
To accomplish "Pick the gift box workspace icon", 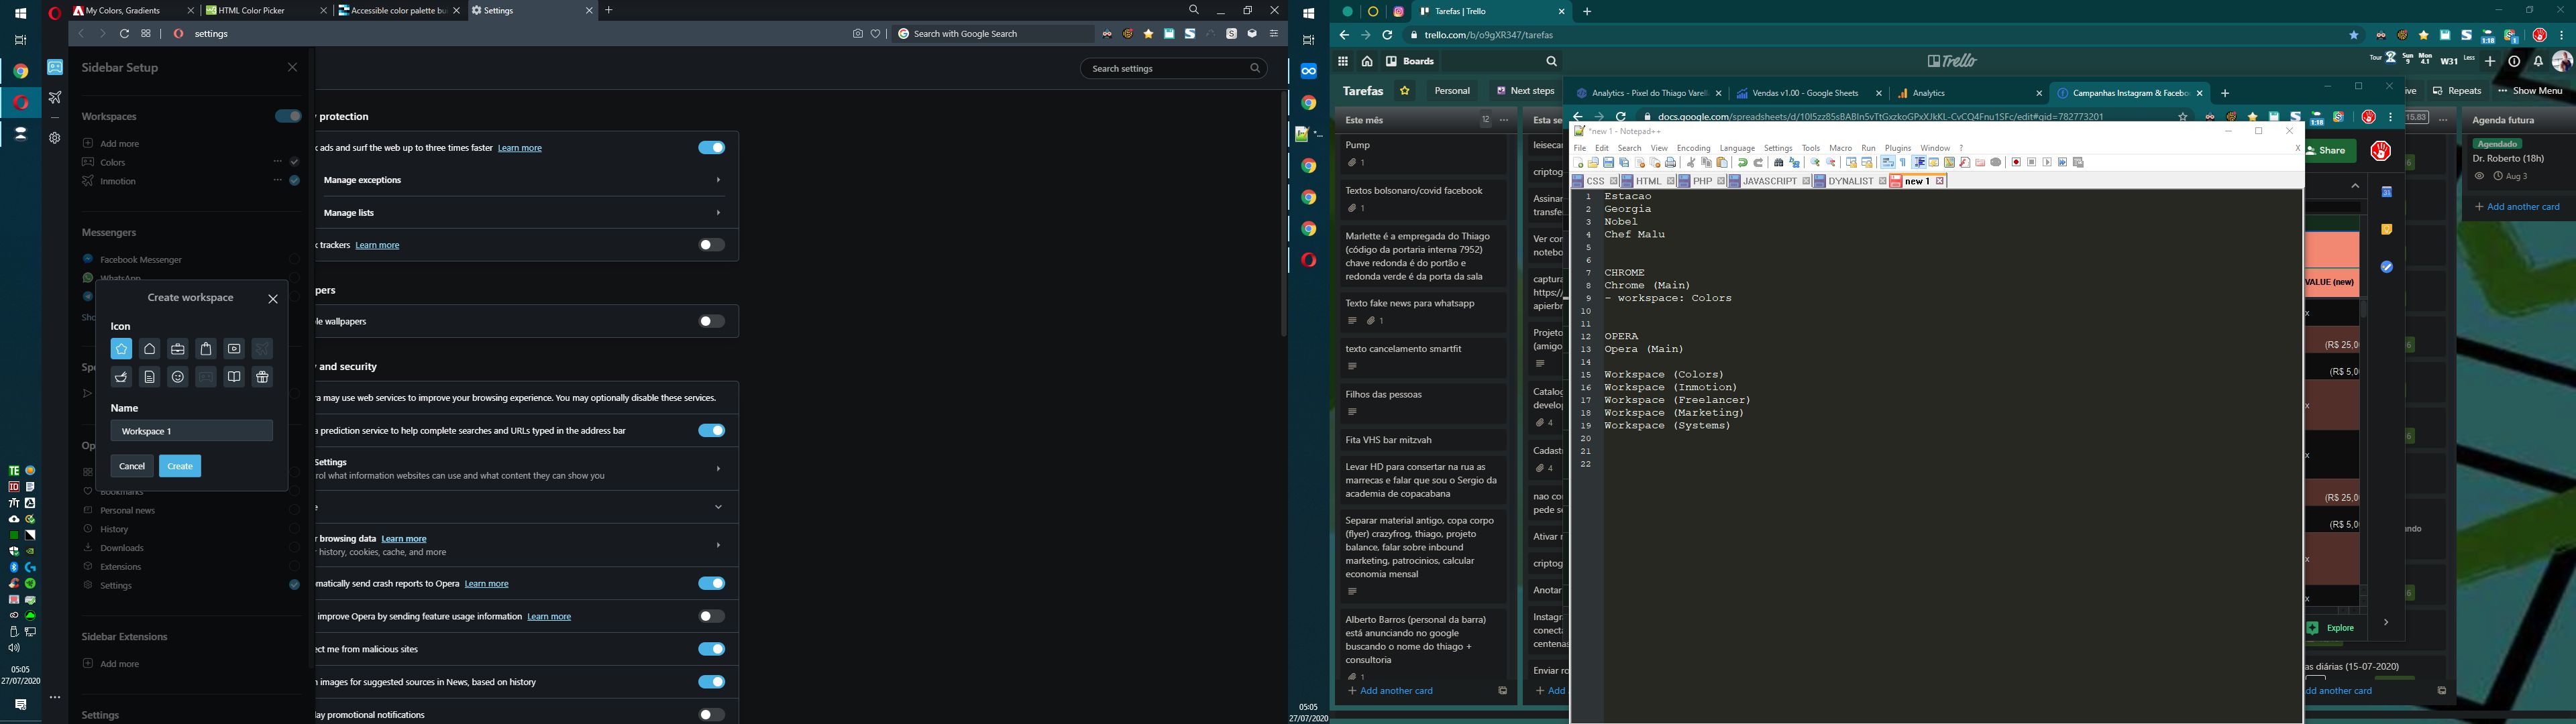I will click(262, 377).
